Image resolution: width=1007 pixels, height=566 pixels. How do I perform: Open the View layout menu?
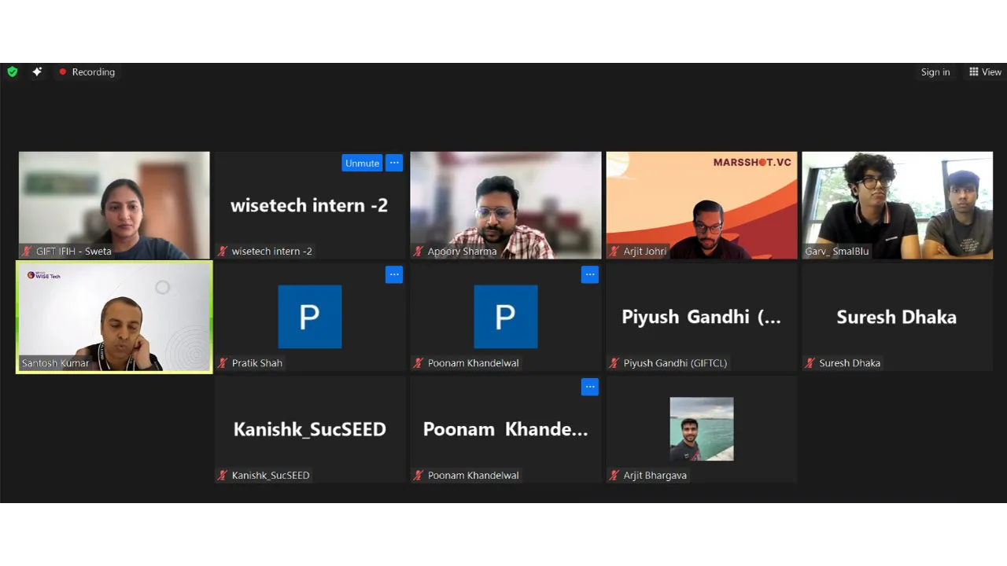pos(985,72)
